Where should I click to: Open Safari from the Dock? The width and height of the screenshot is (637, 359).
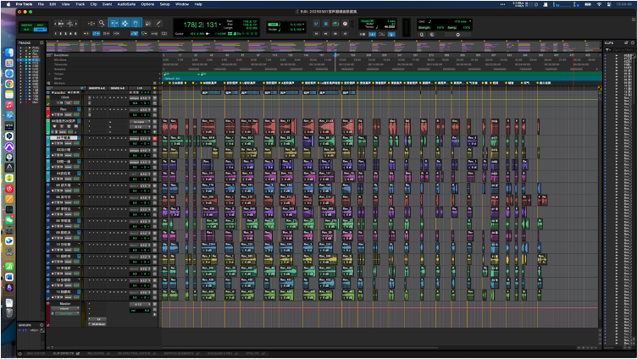(8, 74)
